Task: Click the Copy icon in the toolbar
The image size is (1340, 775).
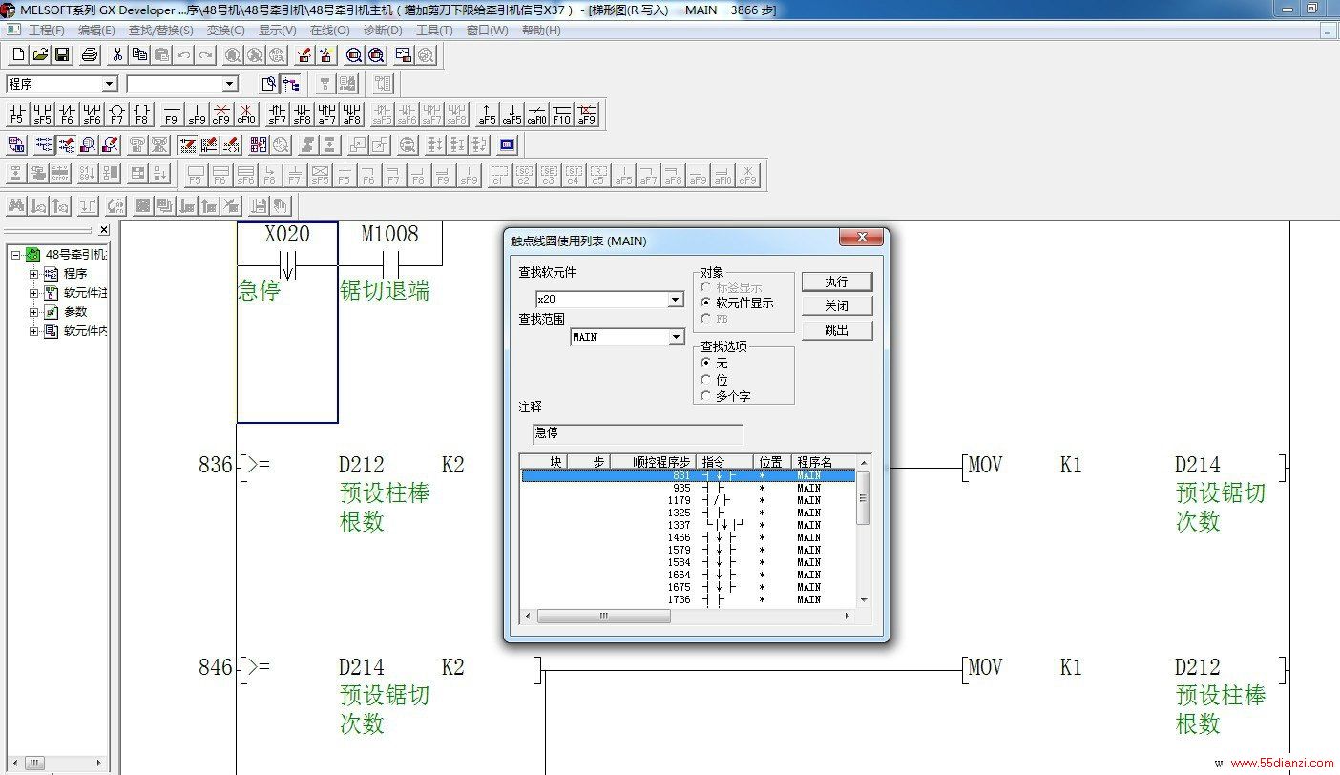Action: coord(140,55)
